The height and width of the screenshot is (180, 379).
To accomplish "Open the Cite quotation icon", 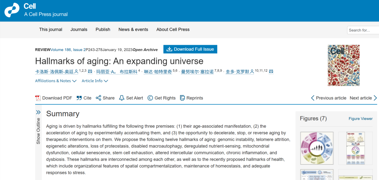I will coord(79,98).
